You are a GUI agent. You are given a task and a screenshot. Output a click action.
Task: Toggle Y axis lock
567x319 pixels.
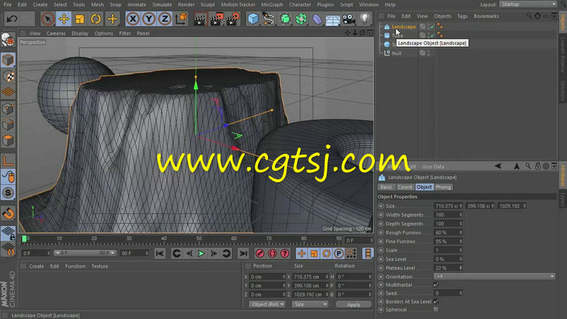[x=149, y=19]
